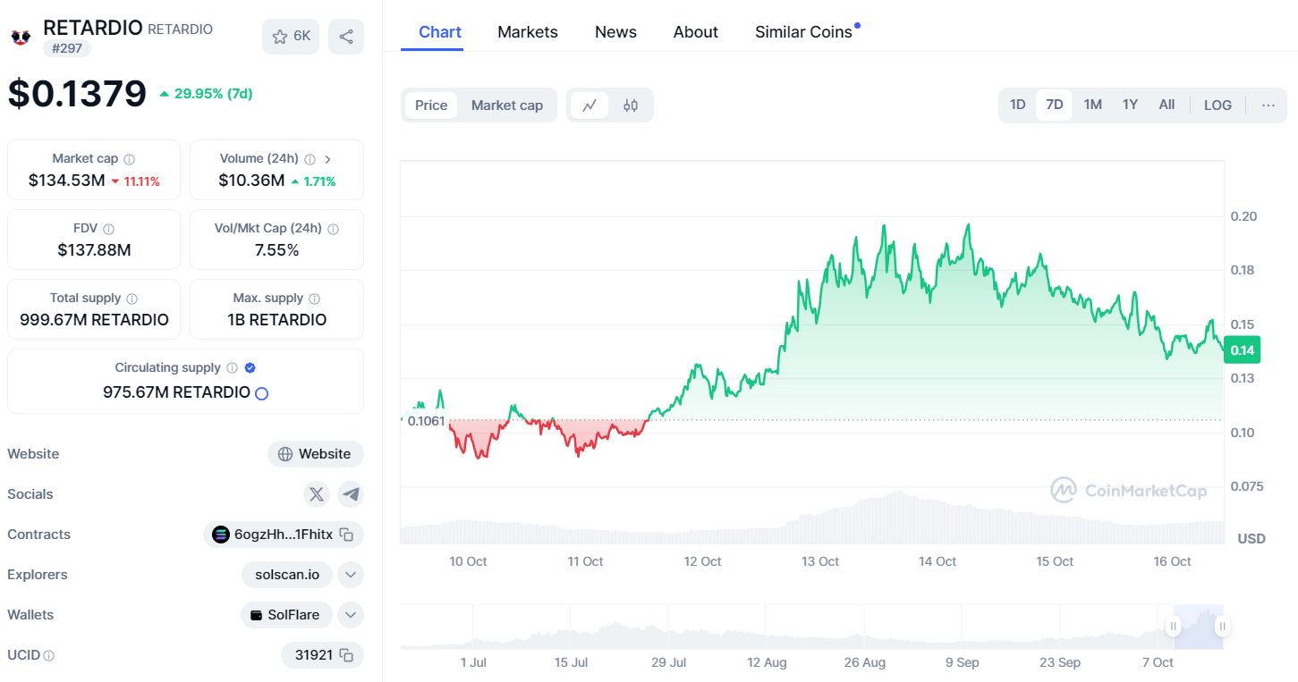Open Volume (24h) details arrow
Screen dimensions: 1298x682
pos(327,159)
